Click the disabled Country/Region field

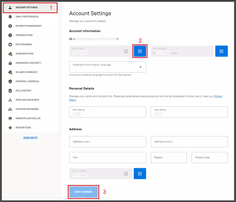click(100, 173)
